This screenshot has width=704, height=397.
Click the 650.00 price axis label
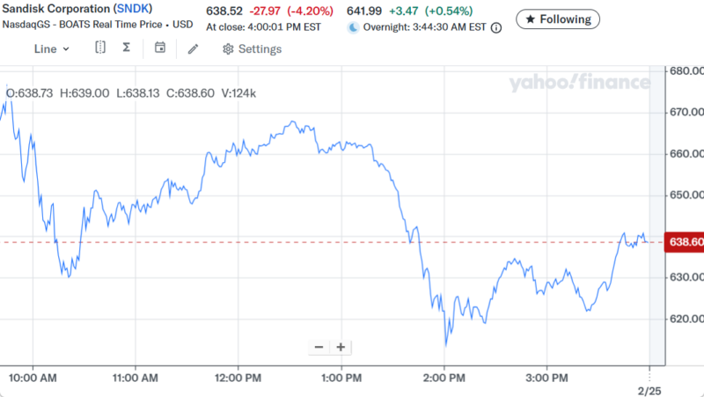686,195
